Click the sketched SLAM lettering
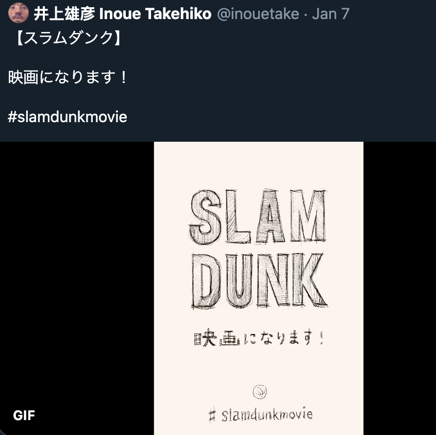Image resolution: width=436 pixels, height=435 pixels. 258,216
